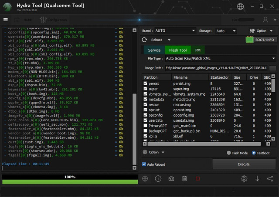
Task: Click the globe language icon in title bar
Action: [x=240, y=7]
